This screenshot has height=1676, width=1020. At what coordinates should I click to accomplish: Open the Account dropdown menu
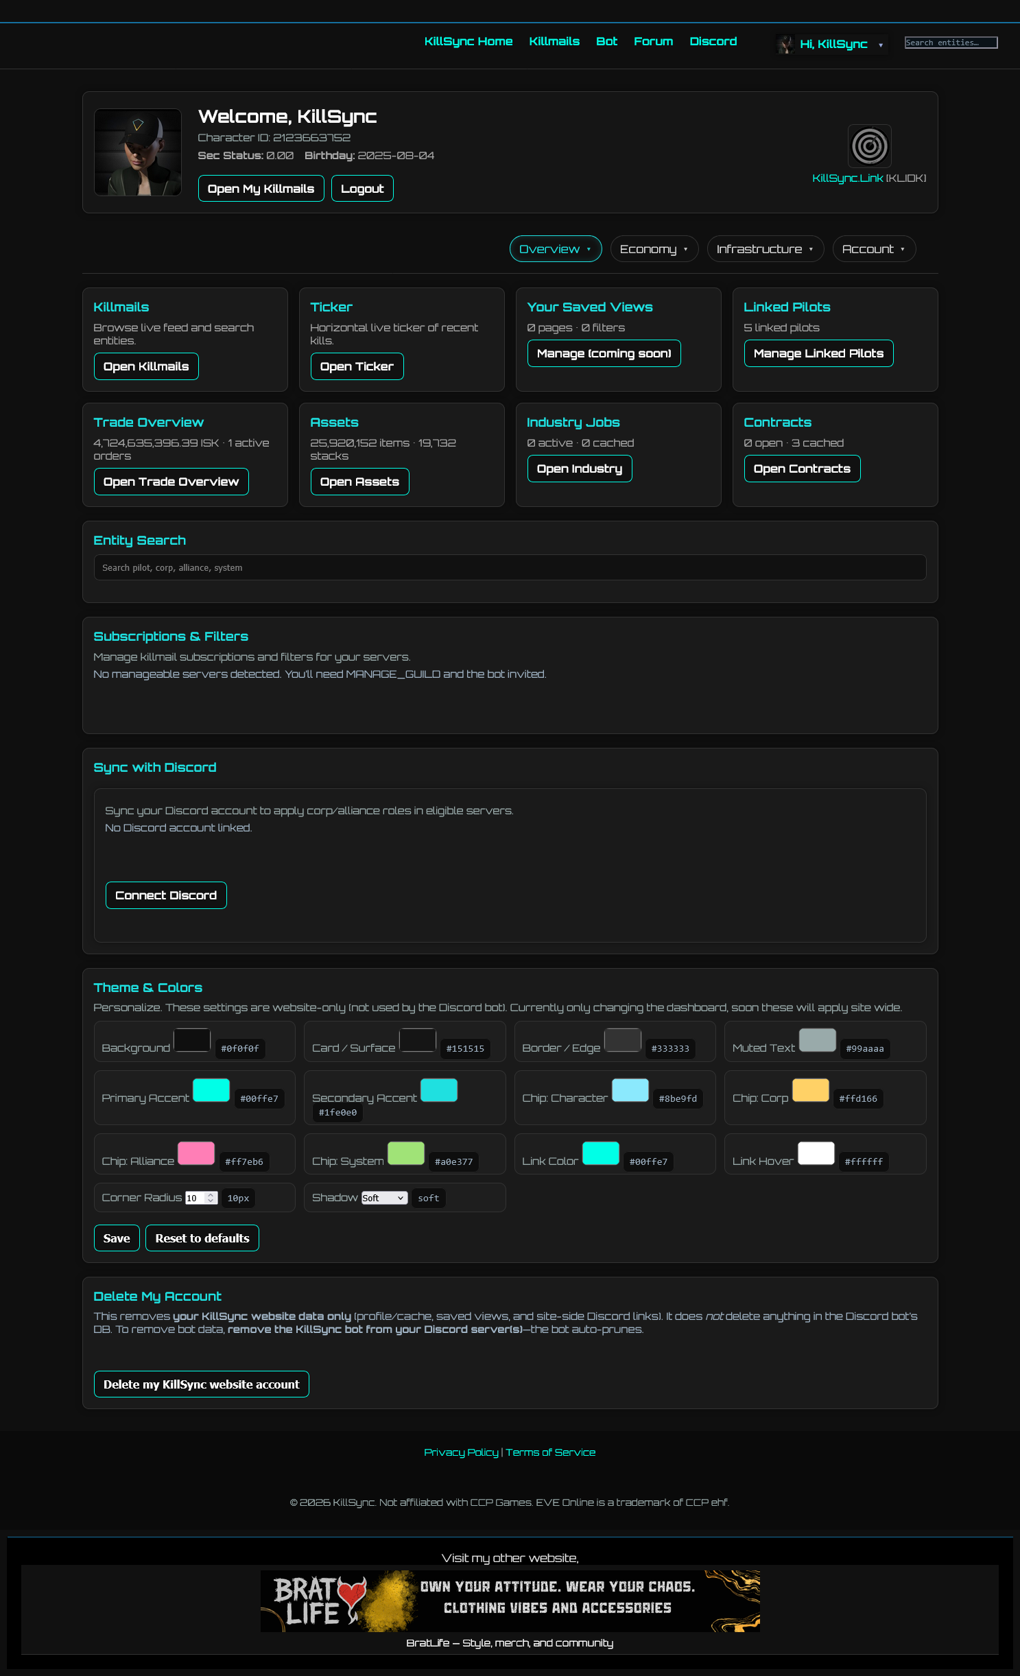[873, 249]
